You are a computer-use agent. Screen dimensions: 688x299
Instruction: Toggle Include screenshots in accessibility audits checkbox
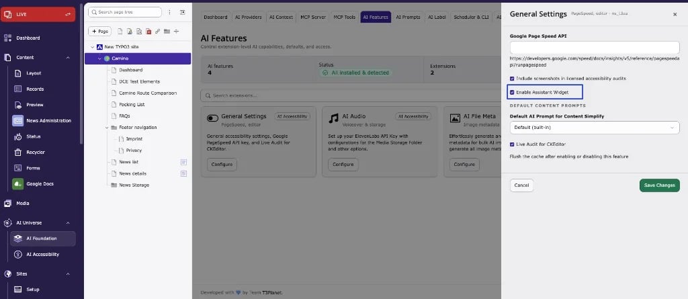click(512, 79)
